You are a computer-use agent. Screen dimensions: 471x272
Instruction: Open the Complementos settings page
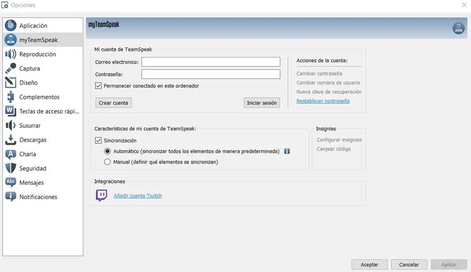[x=43, y=97]
